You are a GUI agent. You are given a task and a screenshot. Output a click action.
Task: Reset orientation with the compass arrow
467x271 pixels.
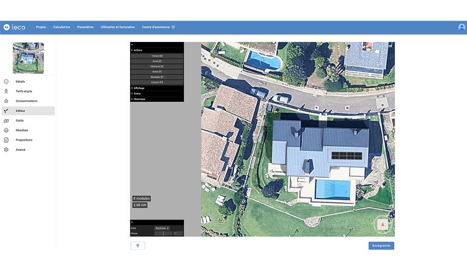[x=382, y=224]
